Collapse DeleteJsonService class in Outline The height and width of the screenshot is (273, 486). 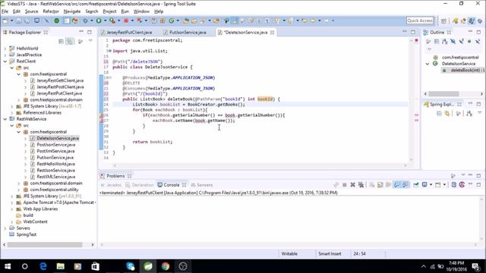tap(428, 64)
